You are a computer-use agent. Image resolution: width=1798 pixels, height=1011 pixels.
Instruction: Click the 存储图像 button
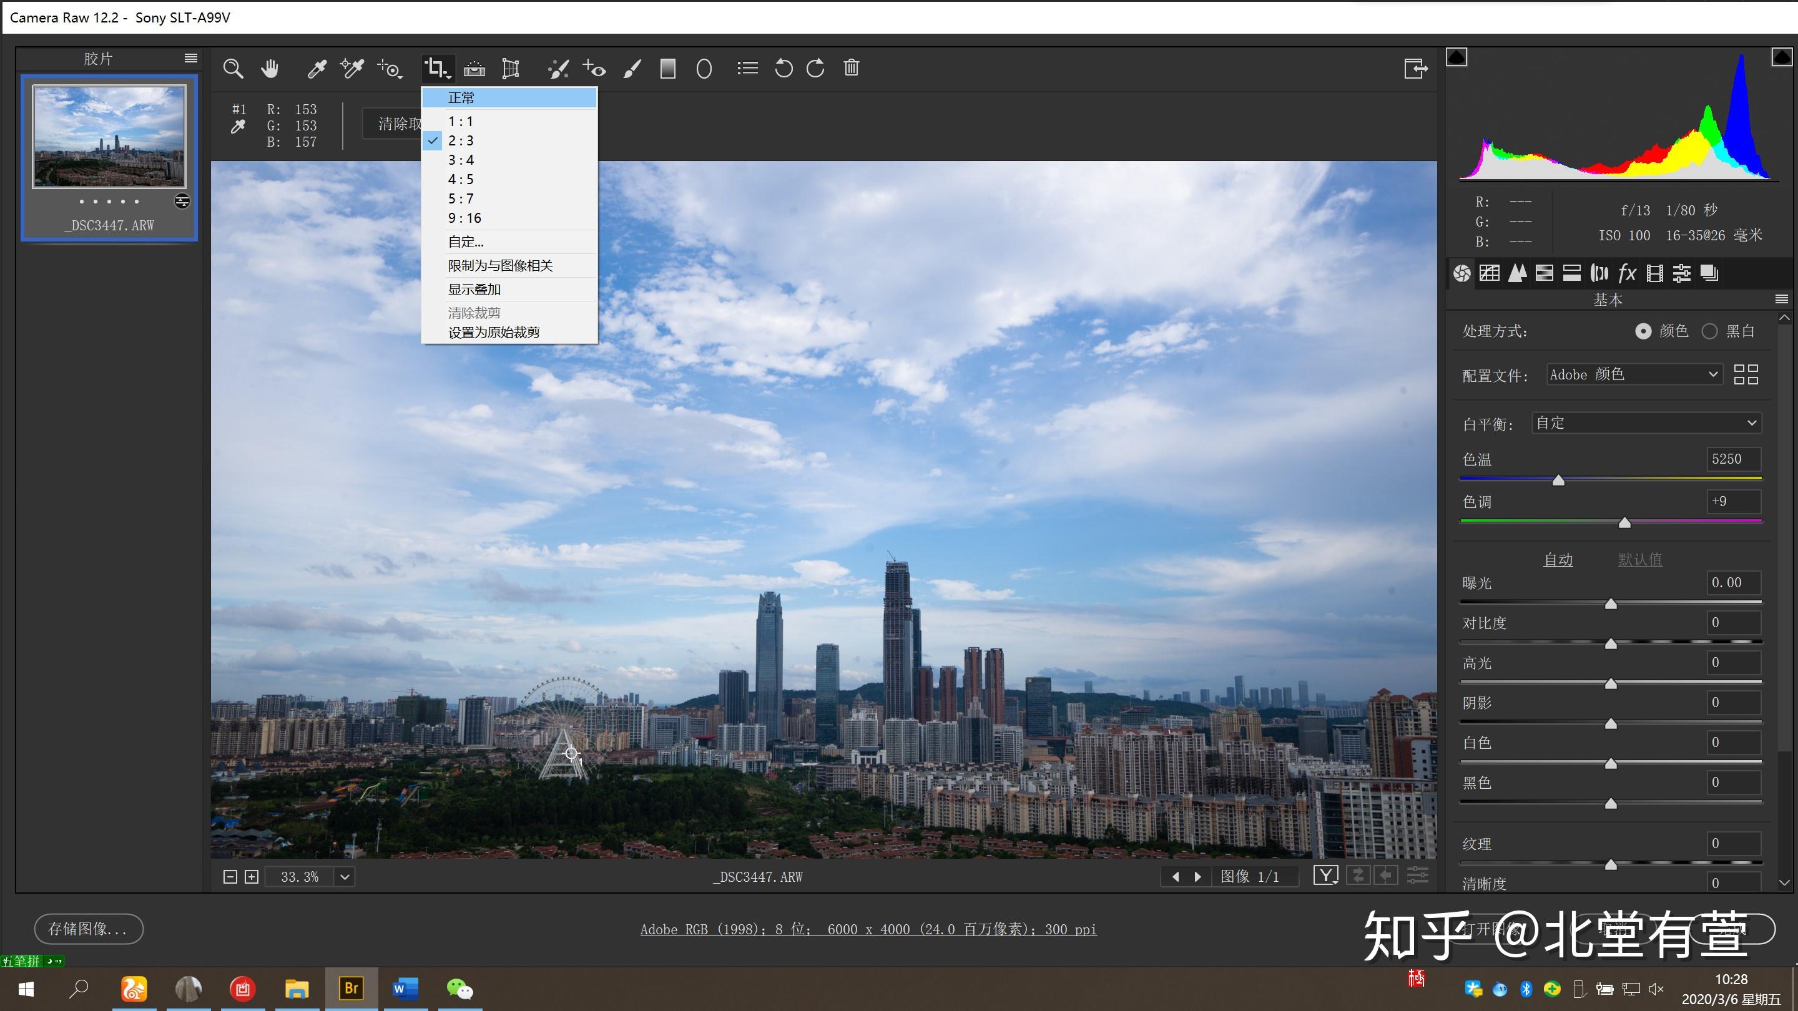pos(88,929)
